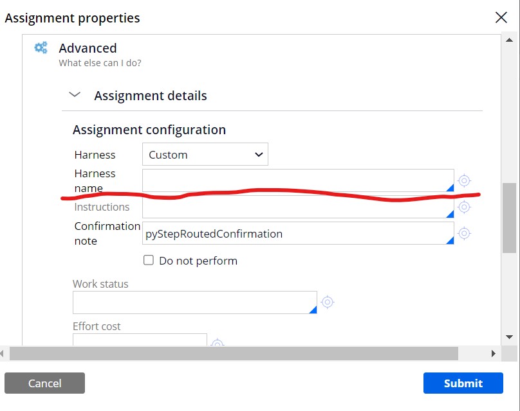This screenshot has height=411, width=520.
Task: Open the configure icon next to Instructions field
Action: click(x=465, y=207)
